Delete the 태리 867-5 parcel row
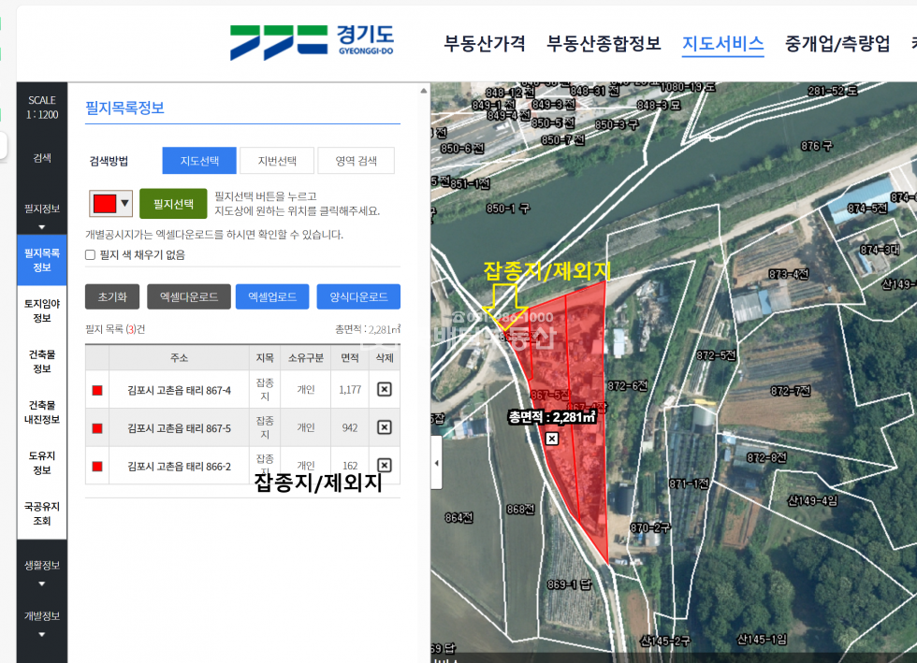This screenshot has height=663, width=917. (384, 427)
